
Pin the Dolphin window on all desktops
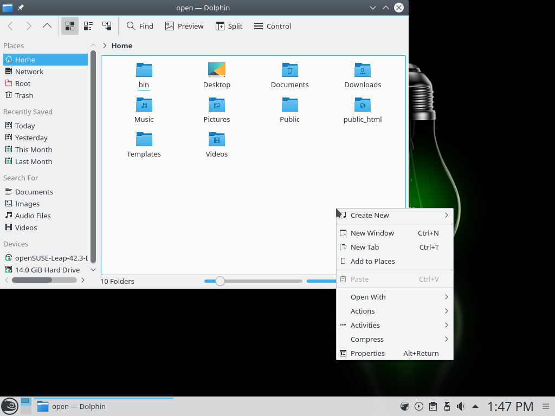pyautogui.click(x=21, y=8)
